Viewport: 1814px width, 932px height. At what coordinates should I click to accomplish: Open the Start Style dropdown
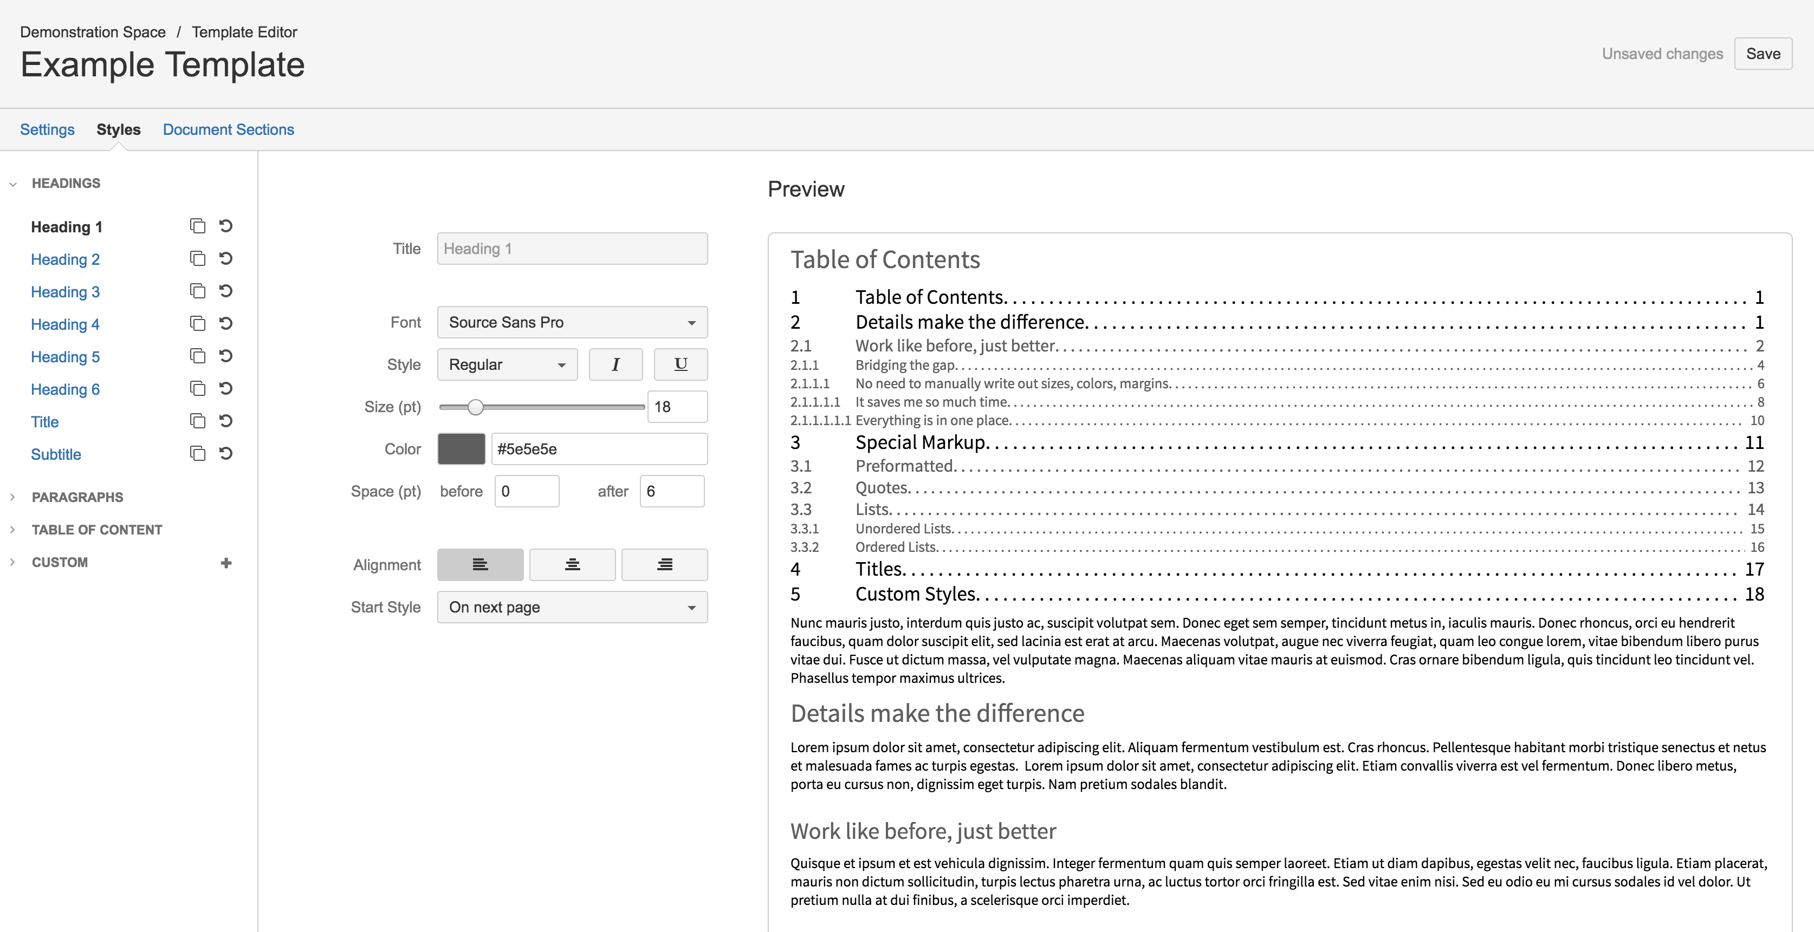[x=571, y=608]
